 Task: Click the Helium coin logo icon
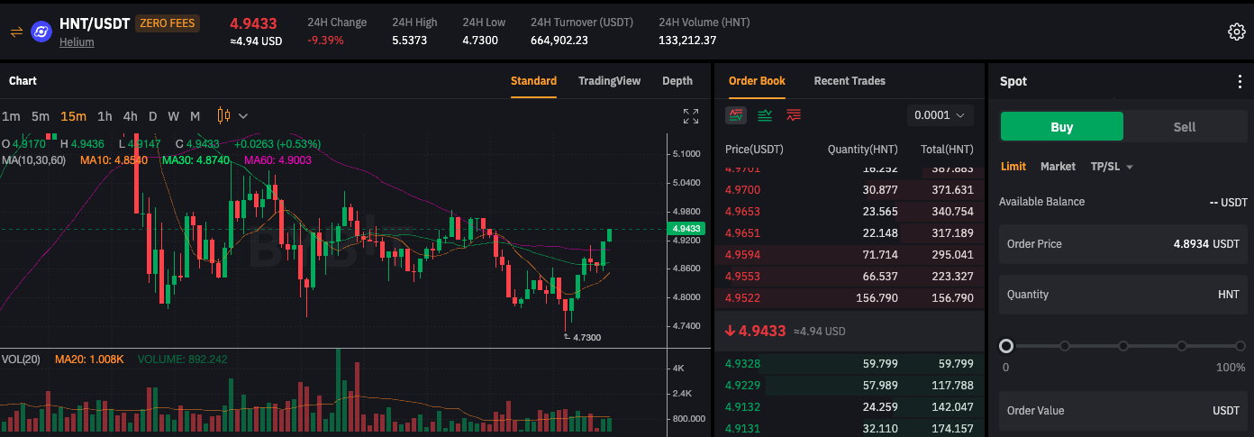(x=41, y=32)
